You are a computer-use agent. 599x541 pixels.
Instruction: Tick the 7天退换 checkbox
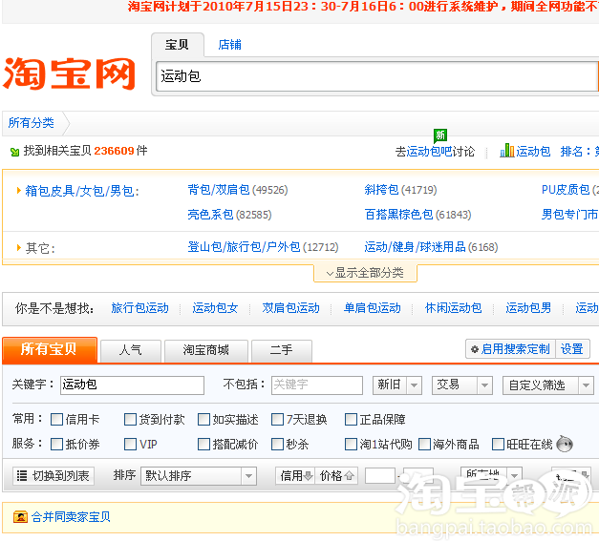pyautogui.click(x=277, y=419)
